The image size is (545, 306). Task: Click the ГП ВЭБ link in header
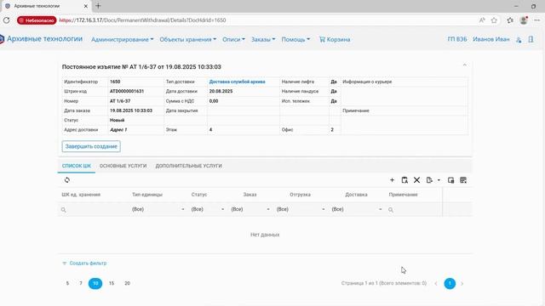457,40
